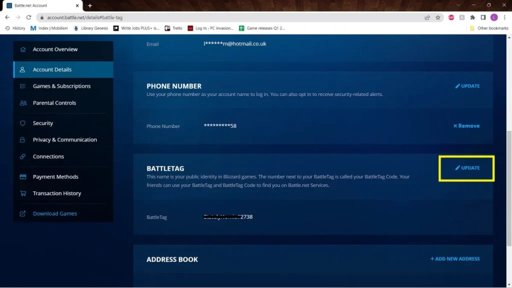Click the Privacy lock icon
Viewport: 512px width, 288px height.
22,140
